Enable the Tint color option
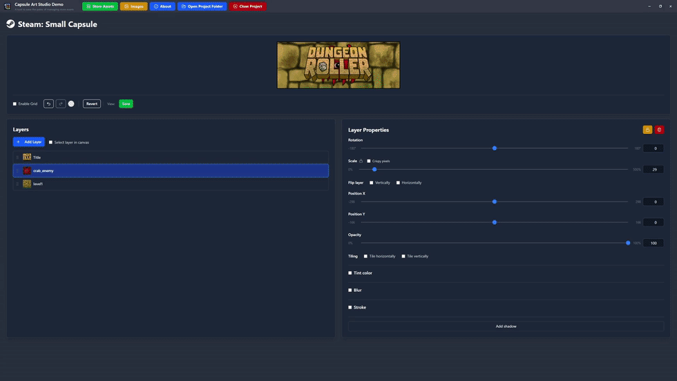 click(x=350, y=273)
